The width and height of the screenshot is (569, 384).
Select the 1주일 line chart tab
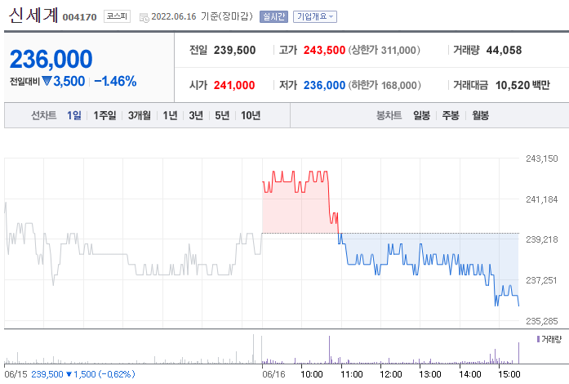(104, 115)
